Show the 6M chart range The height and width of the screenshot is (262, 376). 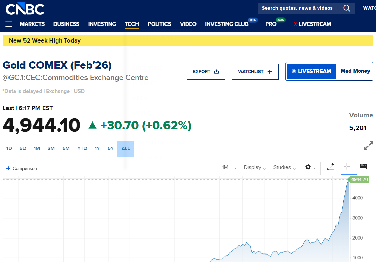pos(66,148)
